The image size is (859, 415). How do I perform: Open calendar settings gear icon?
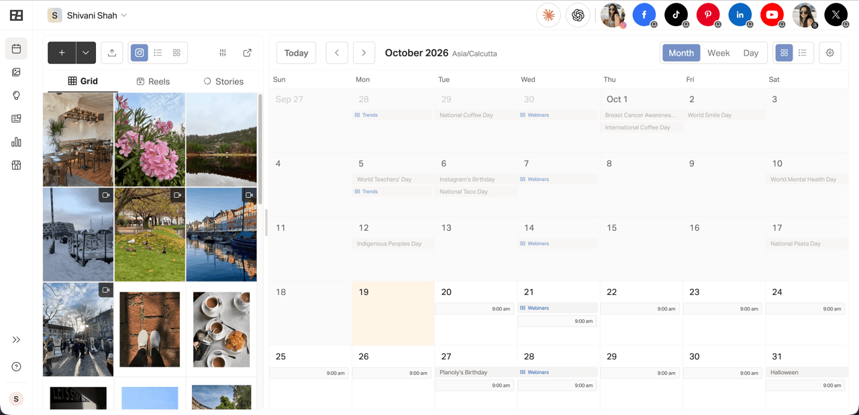coord(830,53)
